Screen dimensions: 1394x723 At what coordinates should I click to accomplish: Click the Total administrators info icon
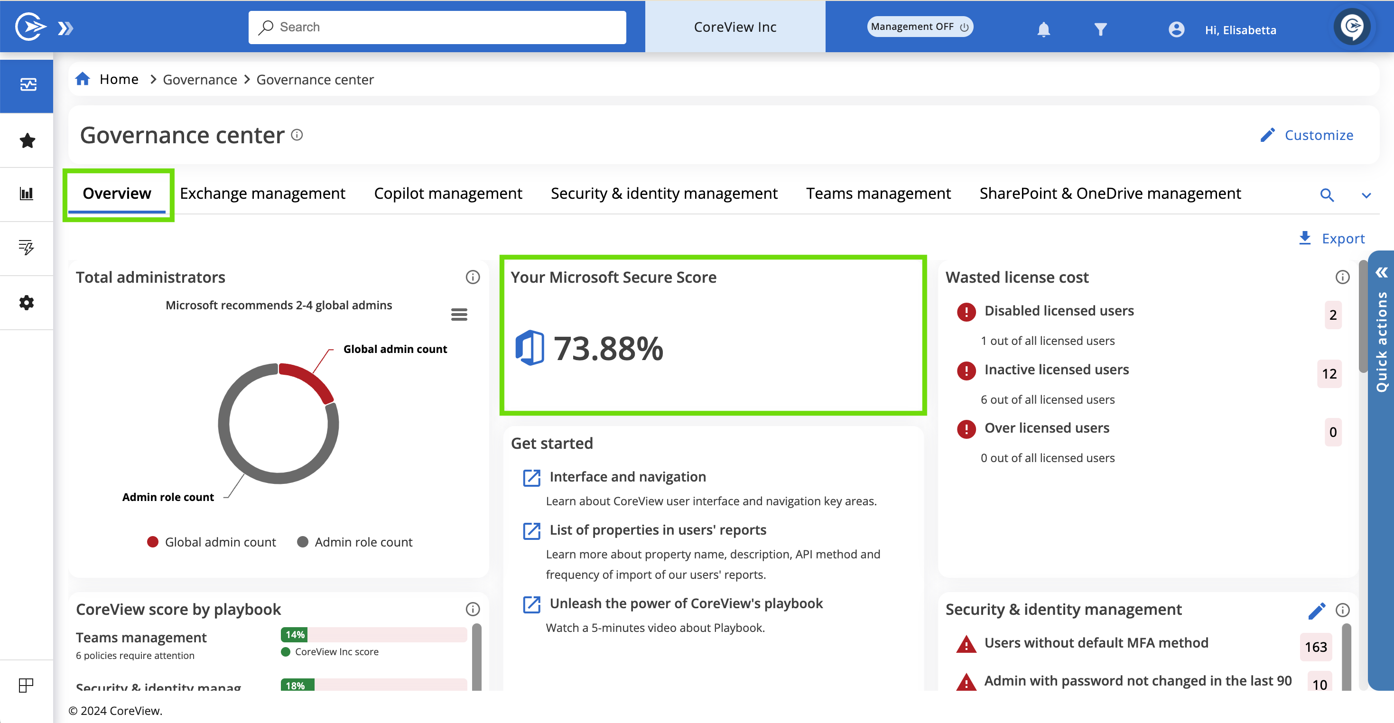tap(473, 277)
